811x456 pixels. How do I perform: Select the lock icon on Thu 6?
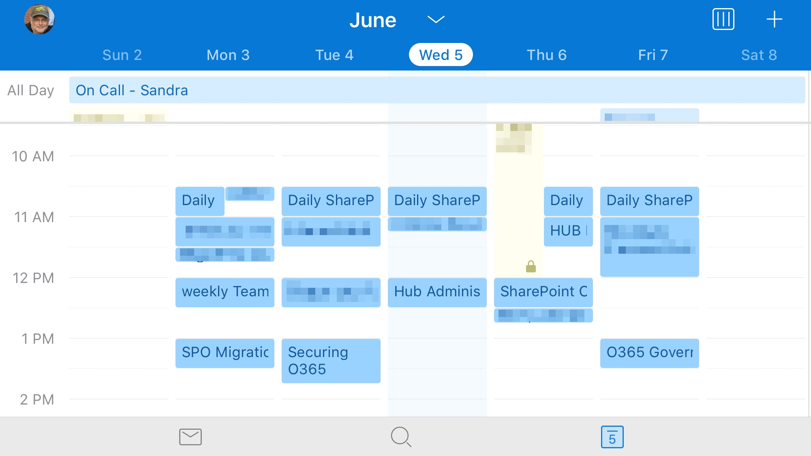click(x=530, y=266)
